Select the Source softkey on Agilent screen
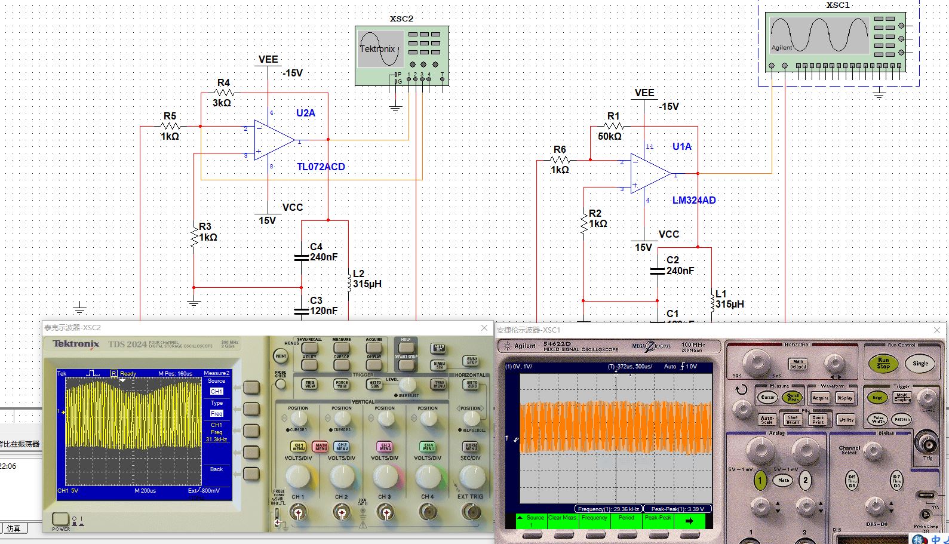Viewport: 949px width, 544px height. (x=532, y=521)
